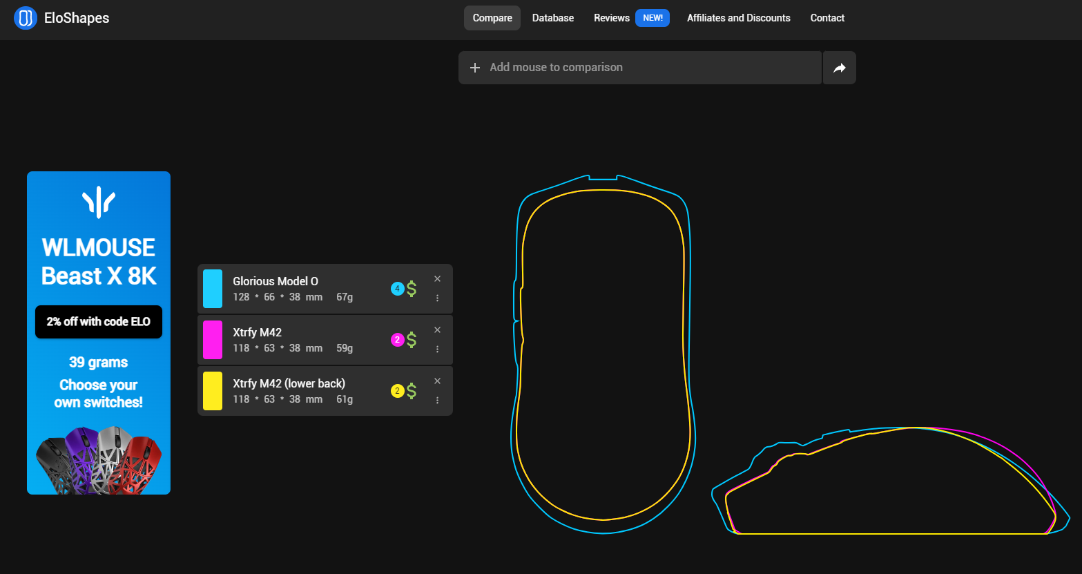Select the Xtrfy M42 name text
The image size is (1082, 574).
(x=257, y=332)
